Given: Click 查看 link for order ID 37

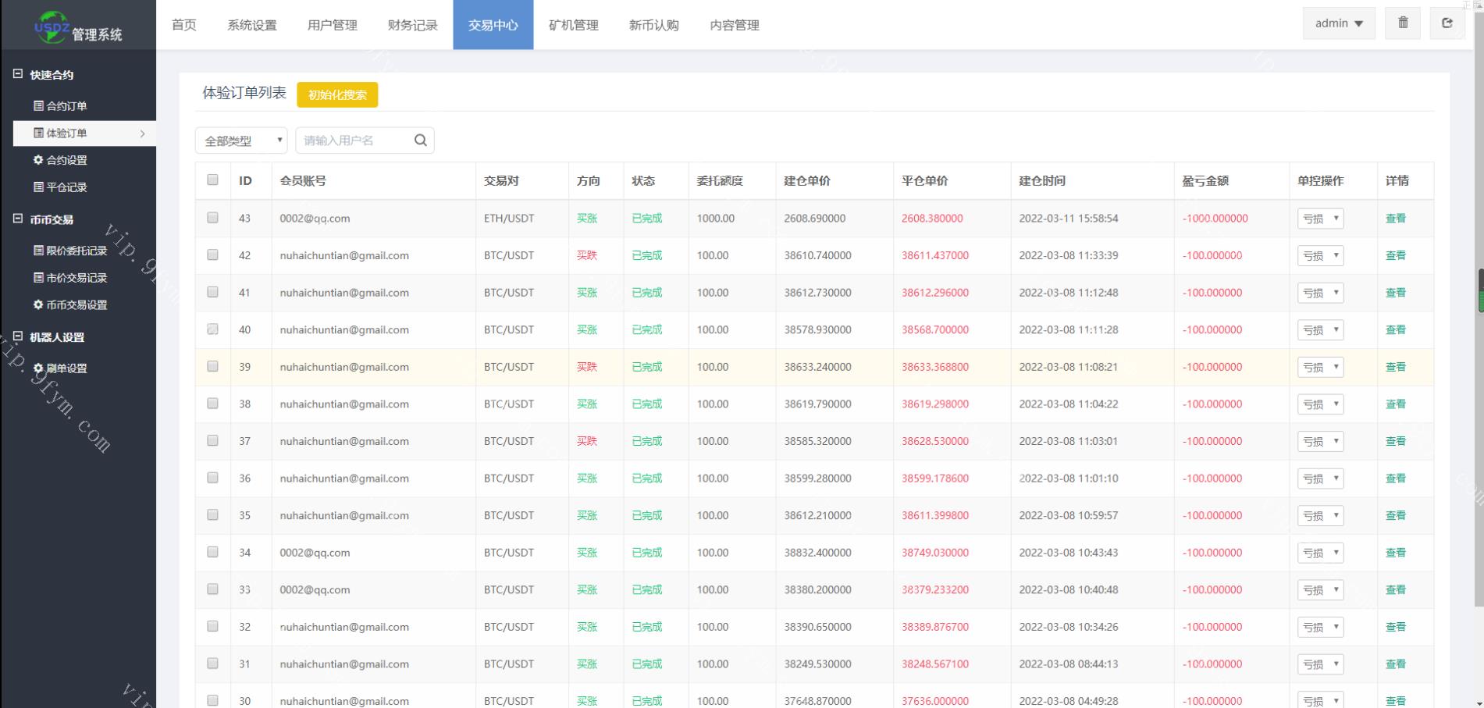Looking at the screenshot, I should coord(1395,441).
